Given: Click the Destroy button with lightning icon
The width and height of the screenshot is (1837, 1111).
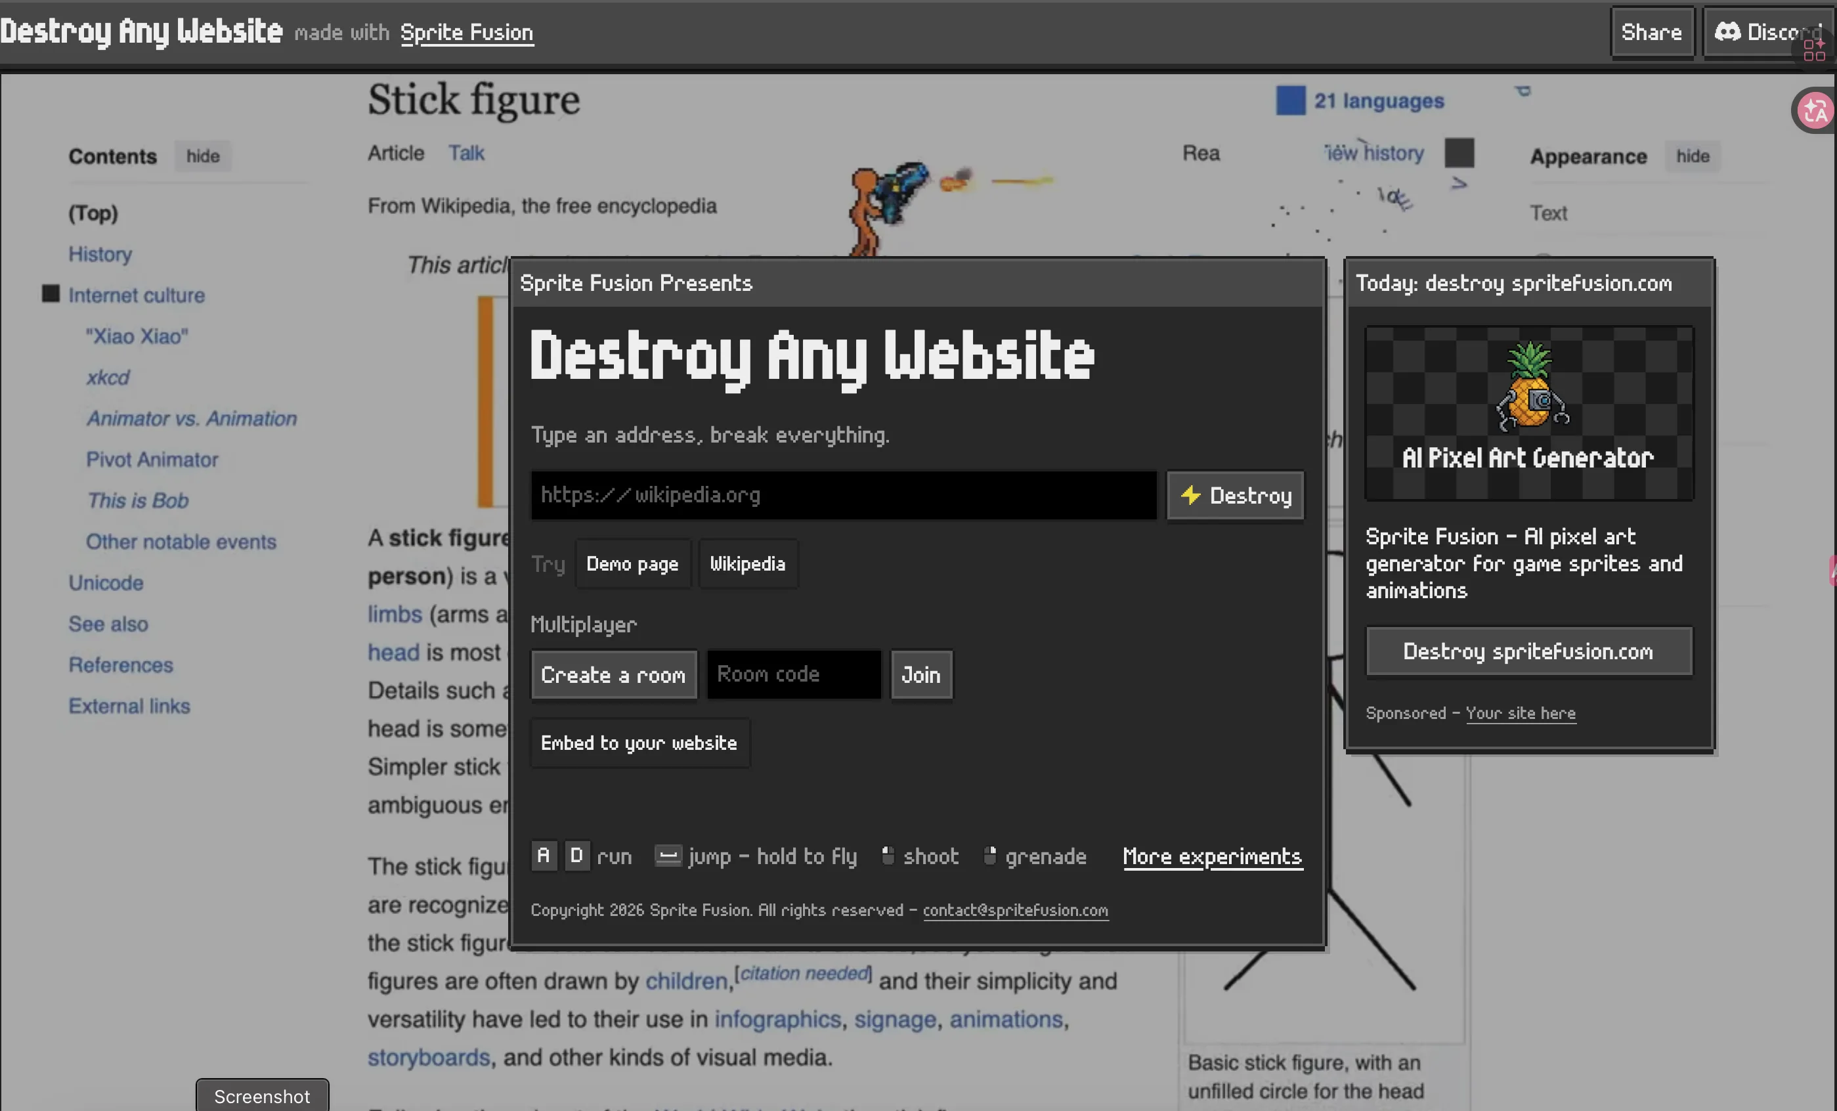Looking at the screenshot, I should pyautogui.click(x=1236, y=495).
